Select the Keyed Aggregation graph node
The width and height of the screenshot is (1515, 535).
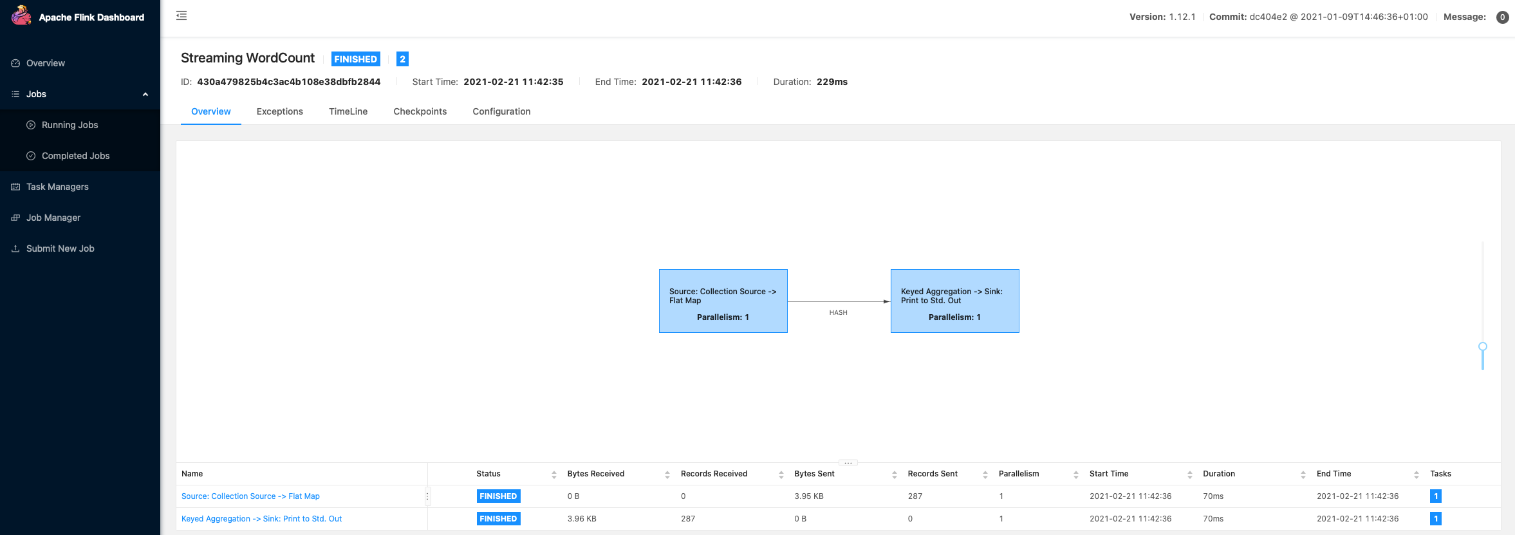point(954,301)
